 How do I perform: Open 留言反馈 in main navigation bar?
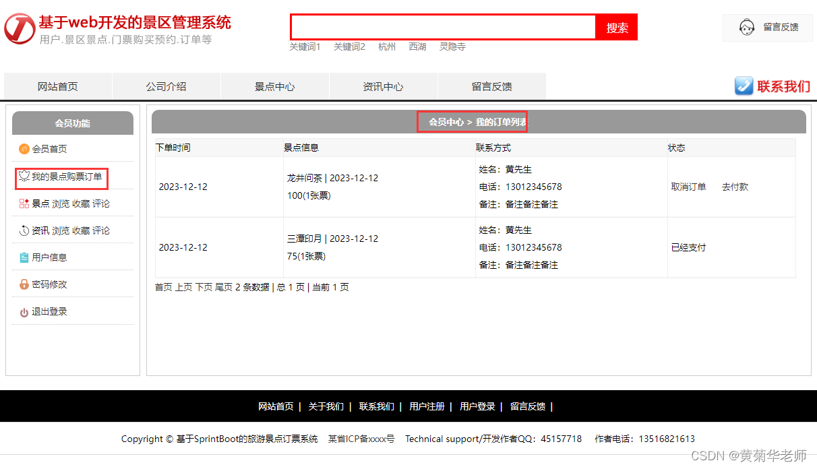click(x=491, y=86)
